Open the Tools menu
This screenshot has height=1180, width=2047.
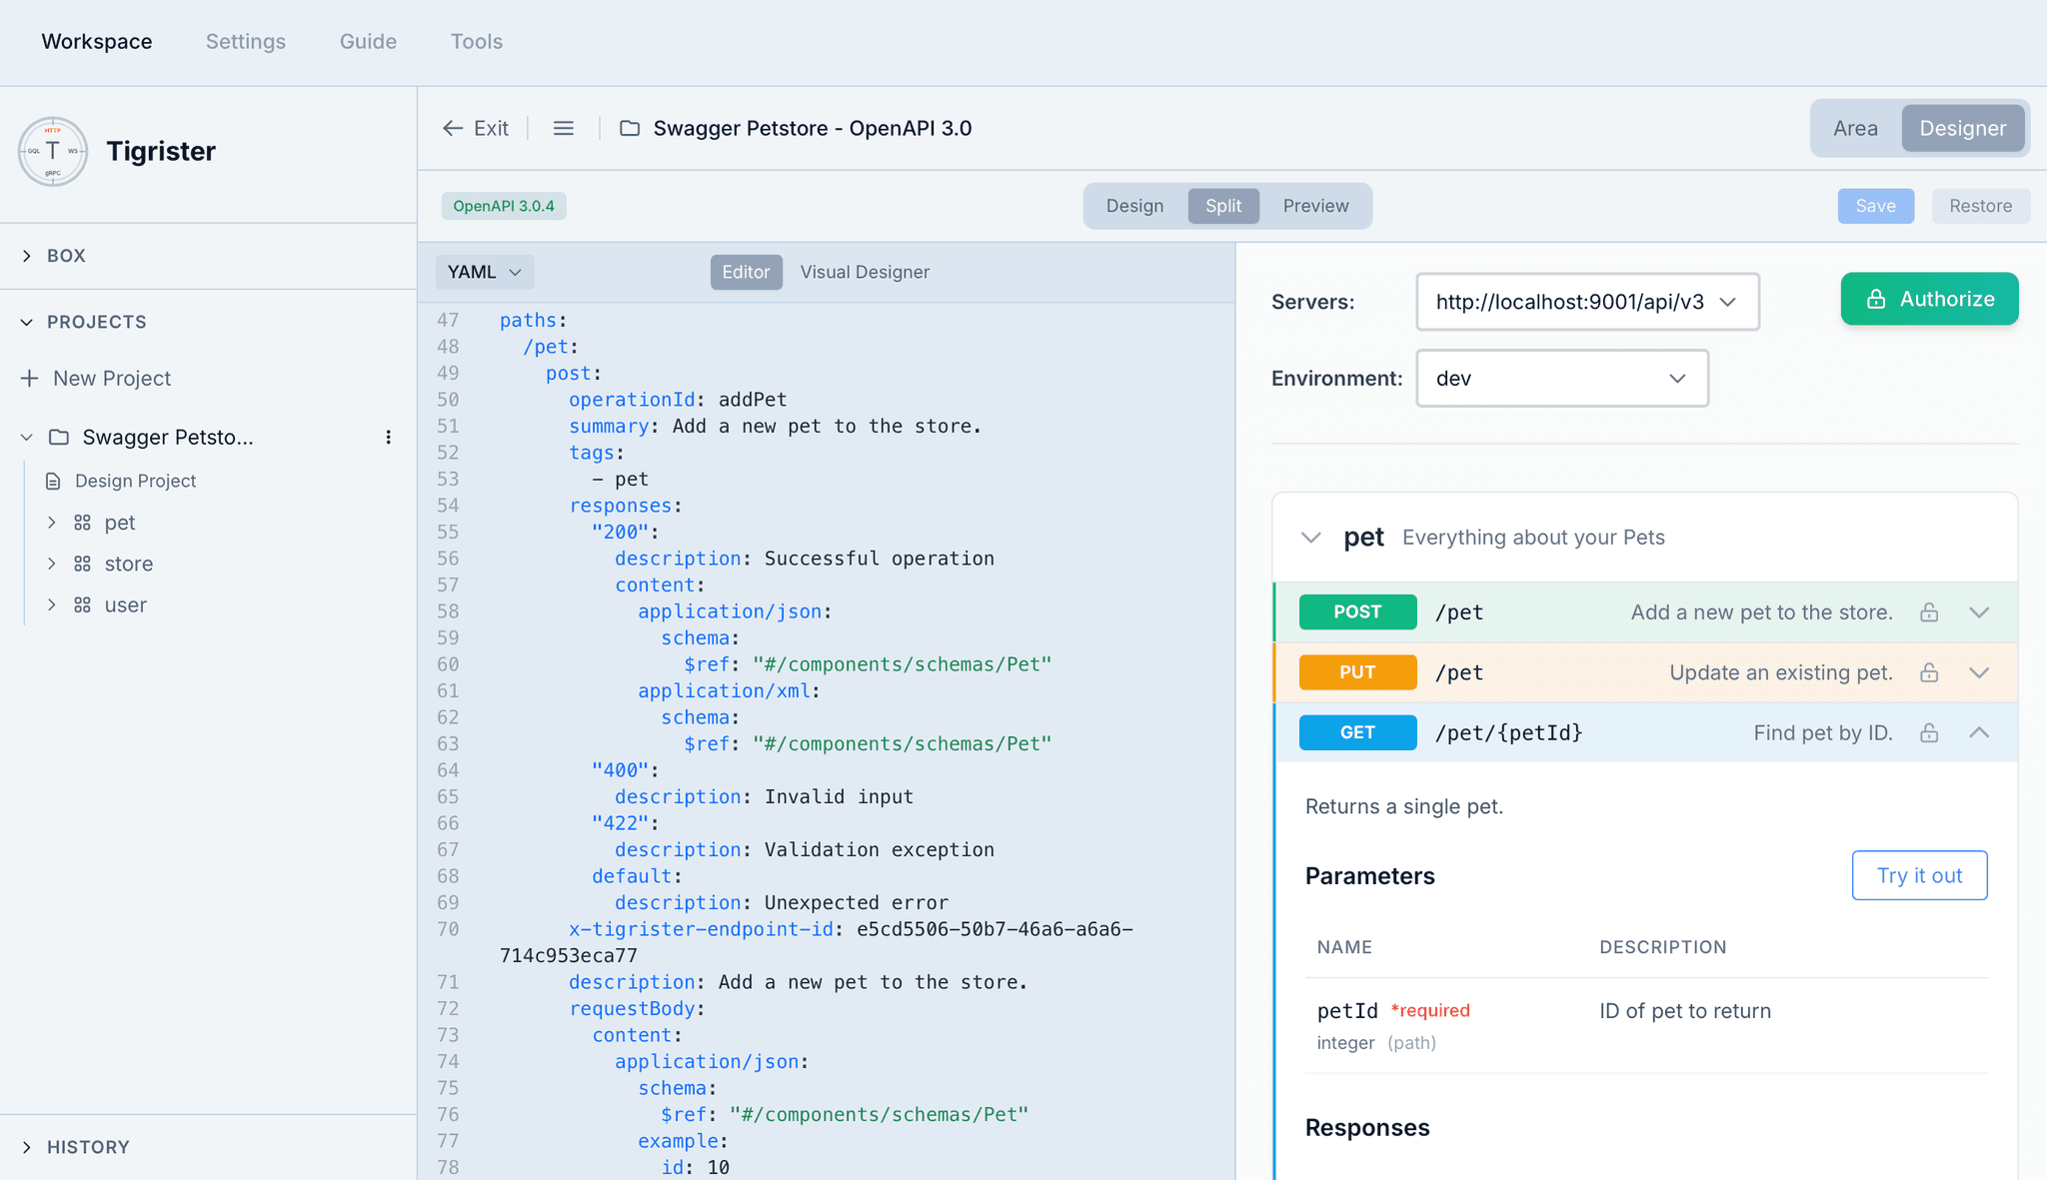476,42
